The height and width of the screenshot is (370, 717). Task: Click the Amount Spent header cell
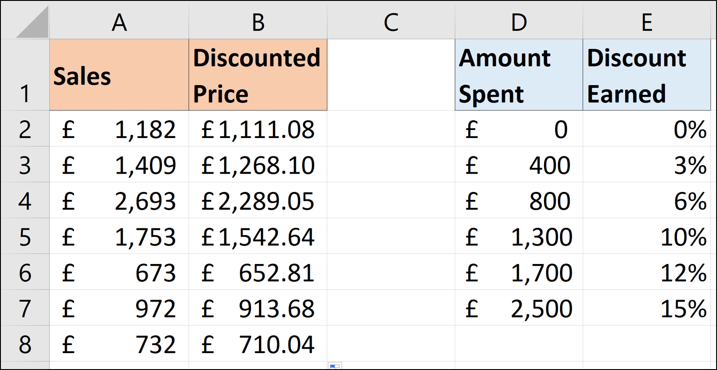click(519, 75)
